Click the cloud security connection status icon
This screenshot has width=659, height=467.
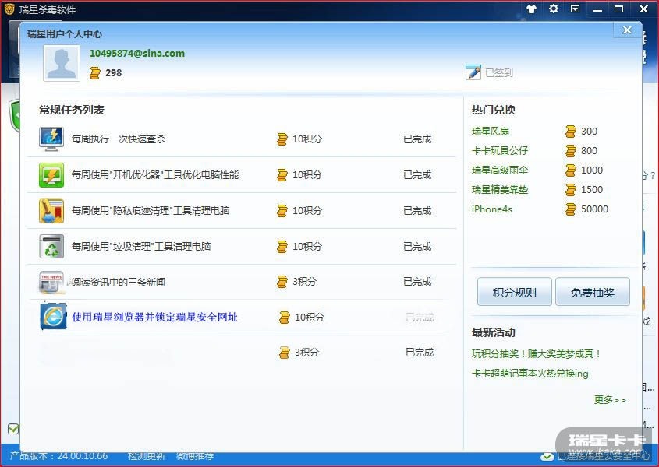click(547, 456)
